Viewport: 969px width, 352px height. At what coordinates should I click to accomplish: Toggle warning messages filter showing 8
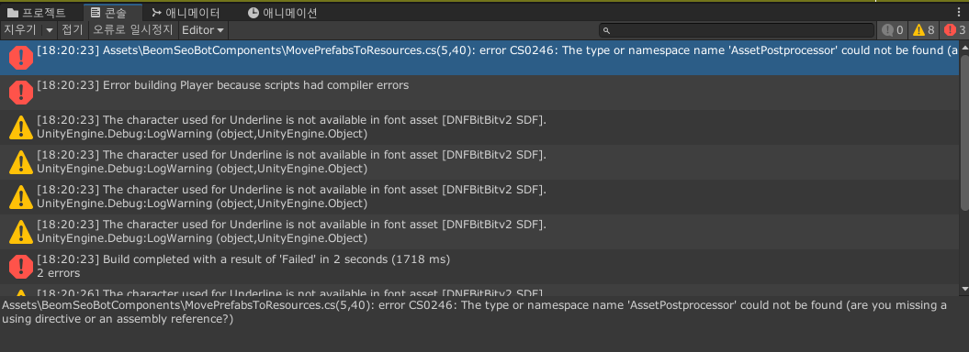924,29
